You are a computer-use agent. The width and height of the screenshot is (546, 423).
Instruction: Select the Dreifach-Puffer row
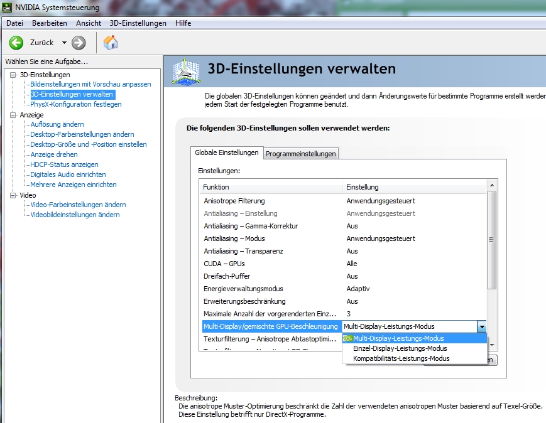point(343,276)
